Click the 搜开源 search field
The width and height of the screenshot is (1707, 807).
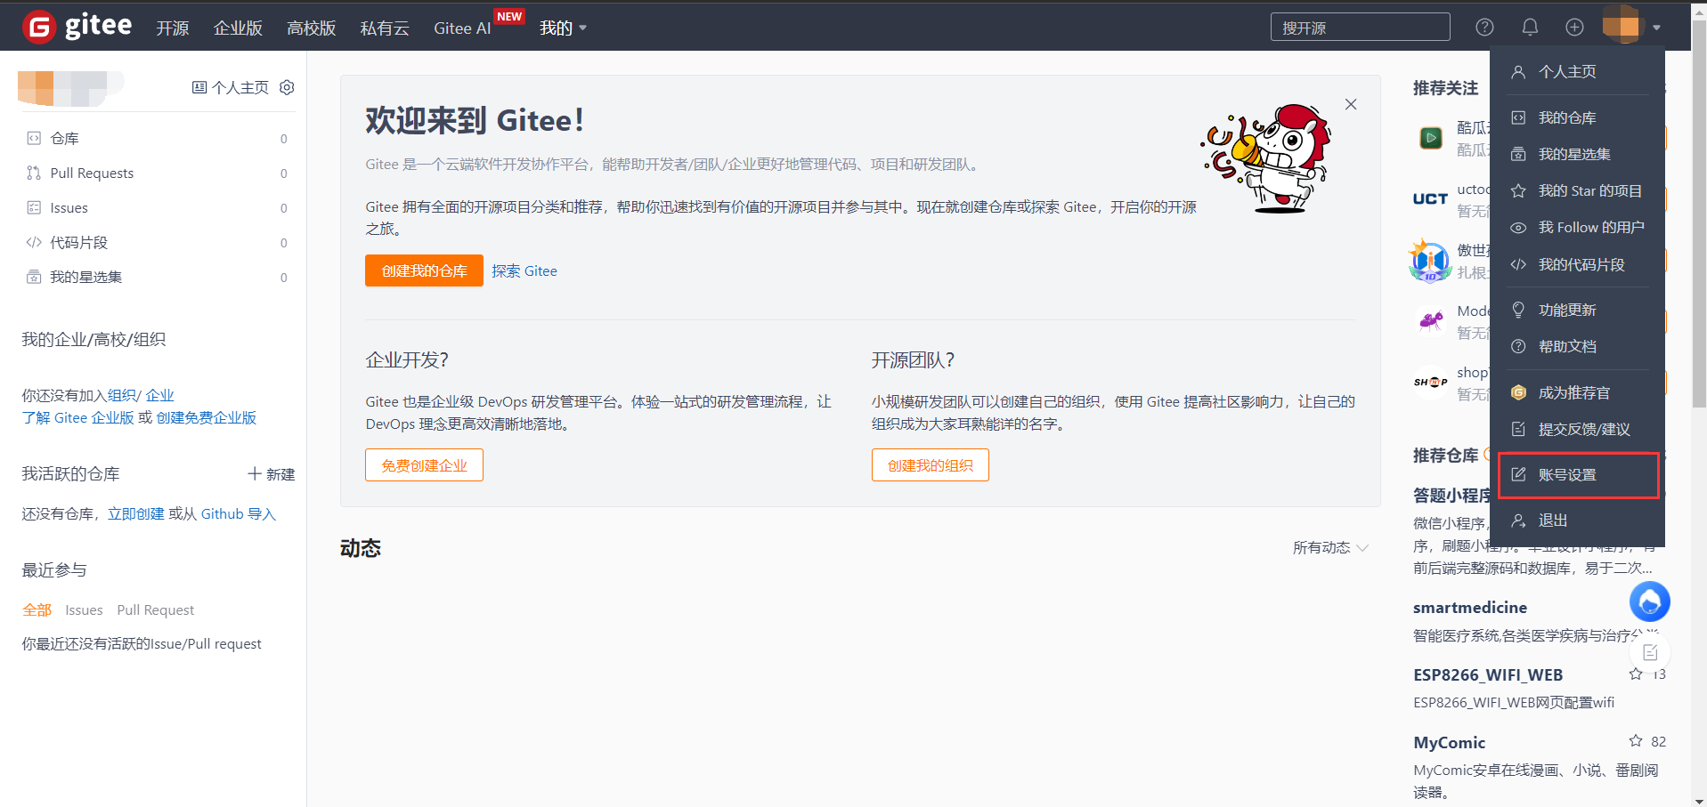coord(1360,28)
